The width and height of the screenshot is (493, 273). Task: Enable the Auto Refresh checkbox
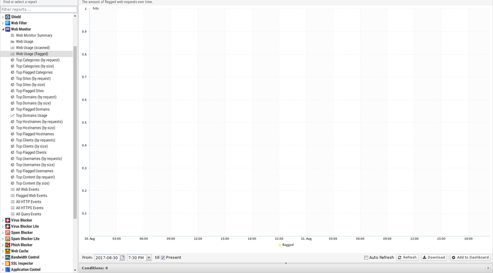pyautogui.click(x=366, y=258)
